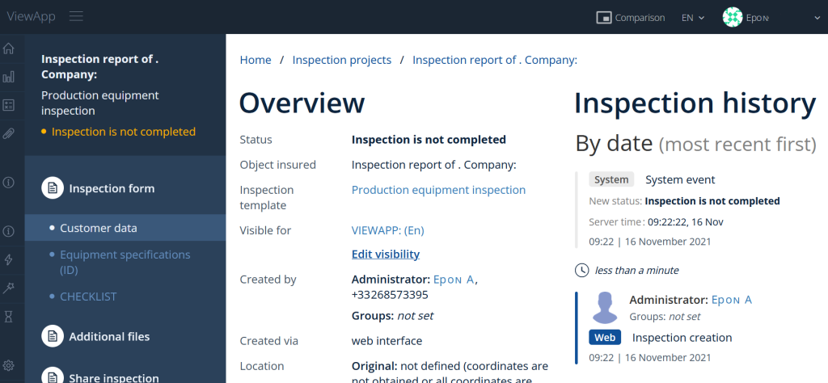Click Edit visibility link
This screenshot has width=828, height=383.
pos(386,255)
